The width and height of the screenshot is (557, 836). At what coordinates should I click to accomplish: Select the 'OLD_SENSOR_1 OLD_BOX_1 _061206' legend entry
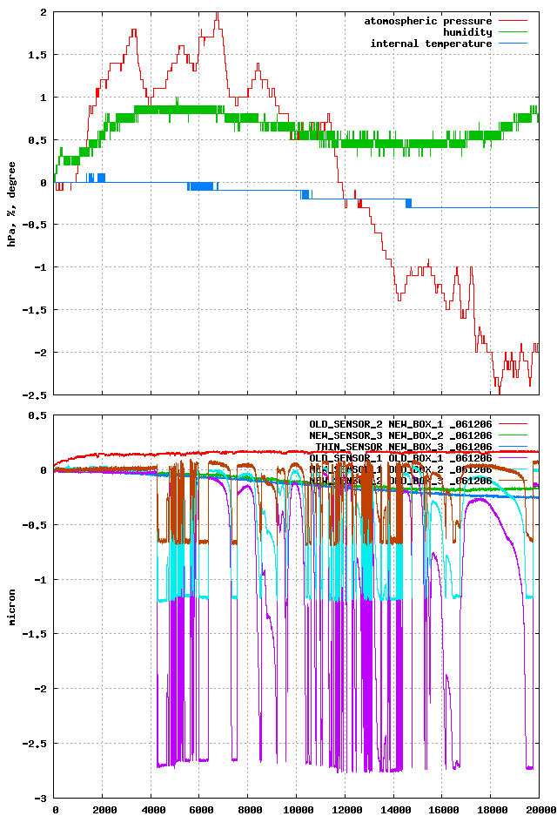point(400,458)
